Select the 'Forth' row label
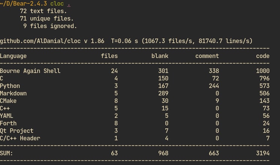 tap(8, 123)
